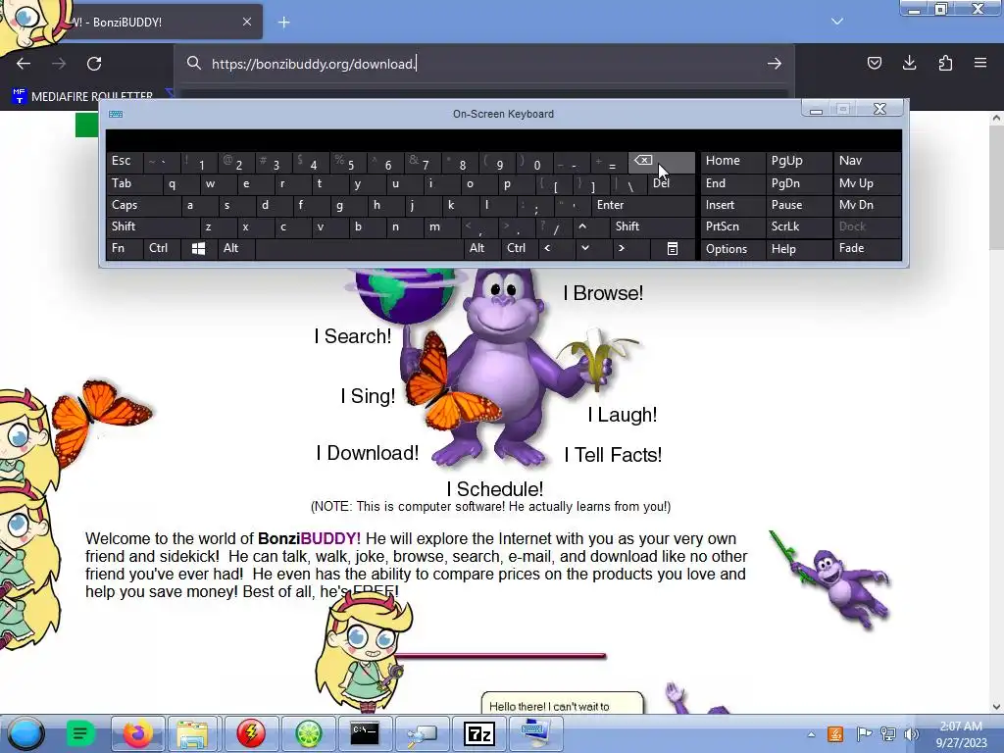Open the On-Screen Keyboard taskbar icon
Screen dimensions: 1004x753
click(535, 733)
